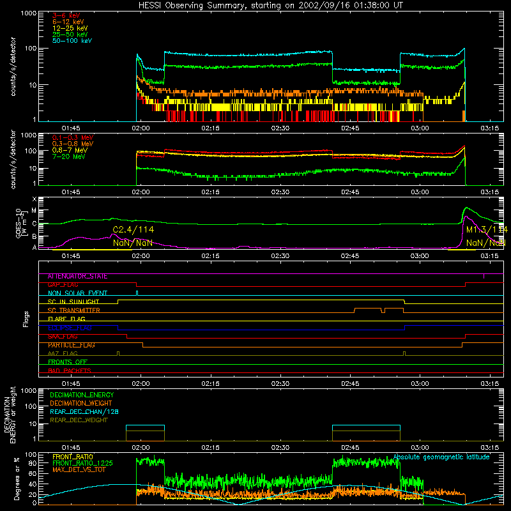Select the SC_TRANSMITTER flag label
Screen dimensions: 511x511
74,310
